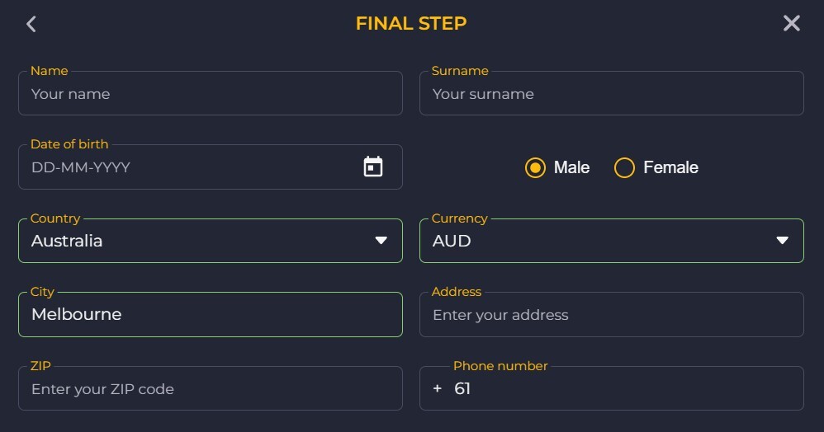Click the DD-MM-YYYY date of birth field

pos(190,167)
